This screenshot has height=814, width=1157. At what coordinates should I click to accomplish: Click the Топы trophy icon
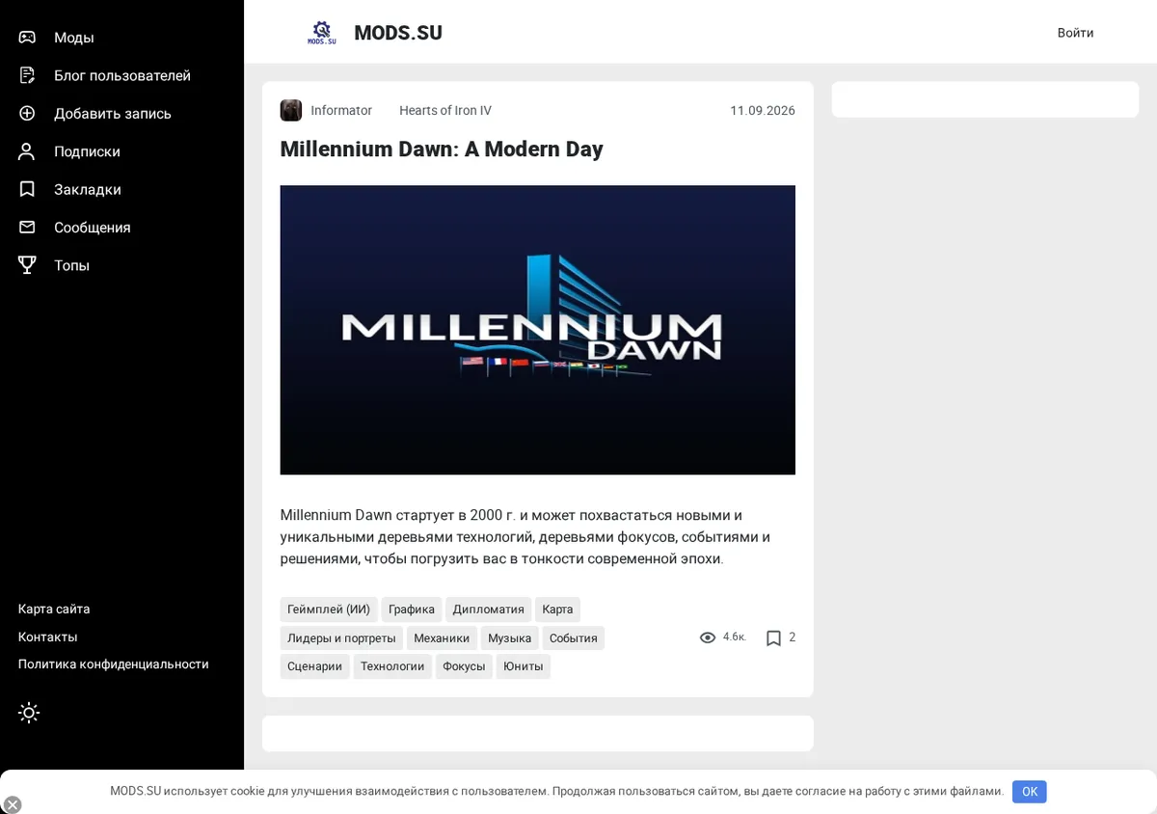coord(27,264)
